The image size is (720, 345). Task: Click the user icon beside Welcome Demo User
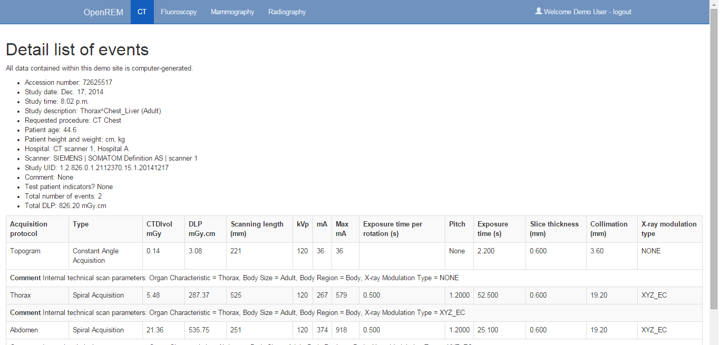click(538, 11)
